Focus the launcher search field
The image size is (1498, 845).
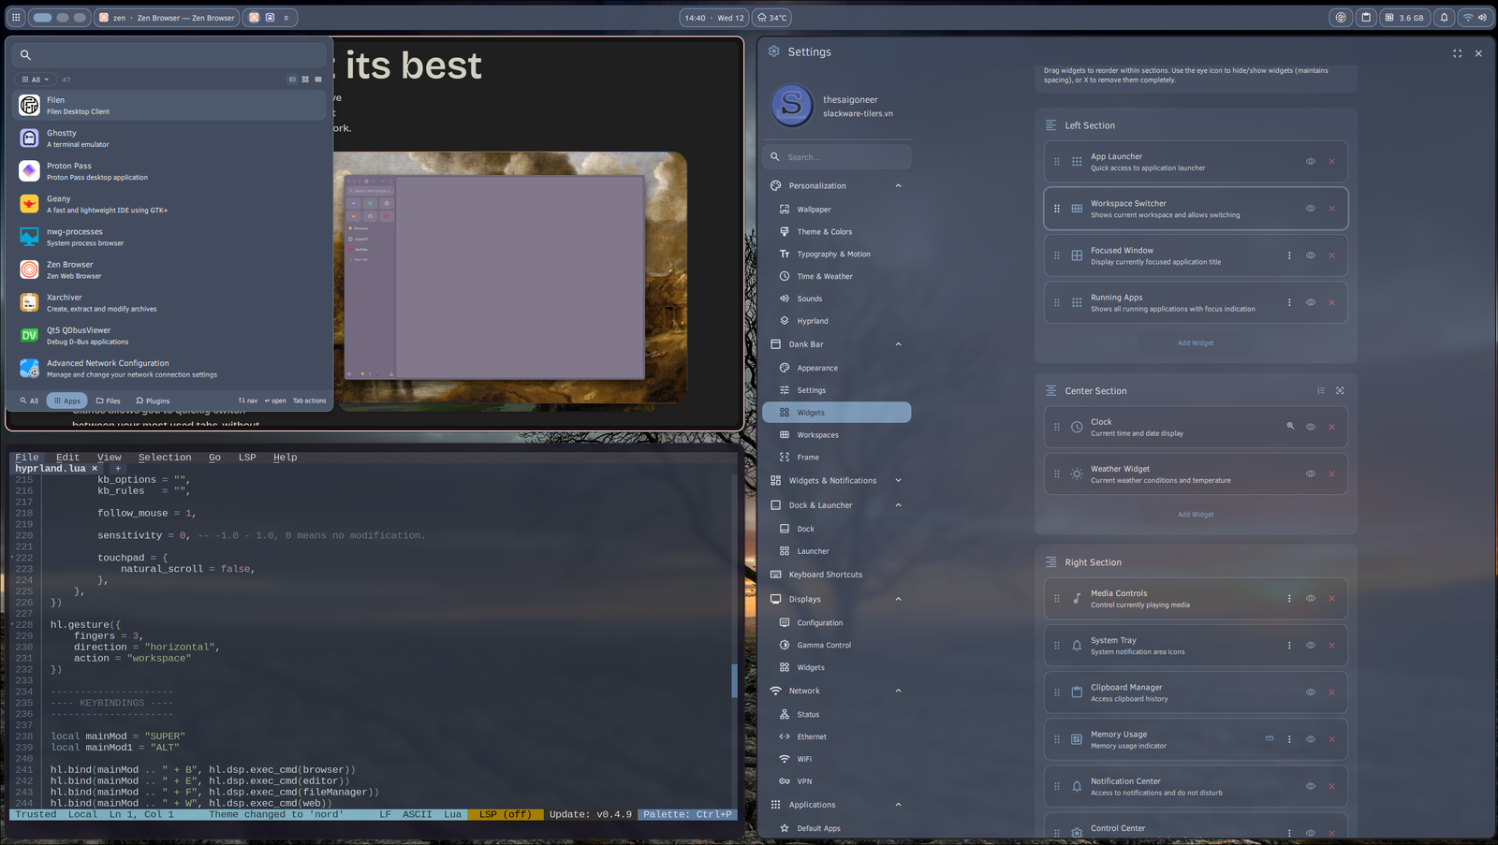coord(170,54)
